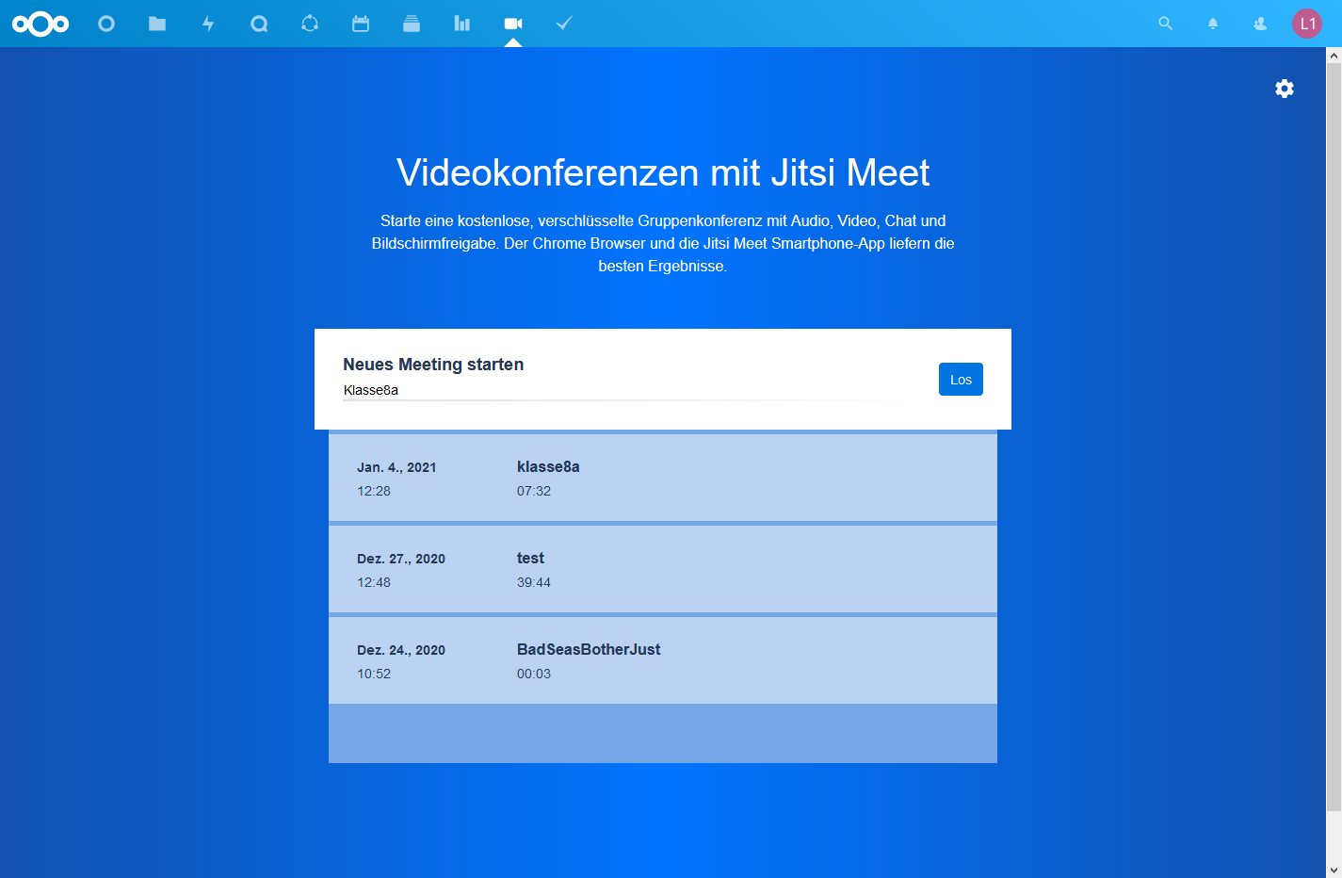1342x878 pixels.
Task: Click the 39:44 duration text
Action: [534, 582]
